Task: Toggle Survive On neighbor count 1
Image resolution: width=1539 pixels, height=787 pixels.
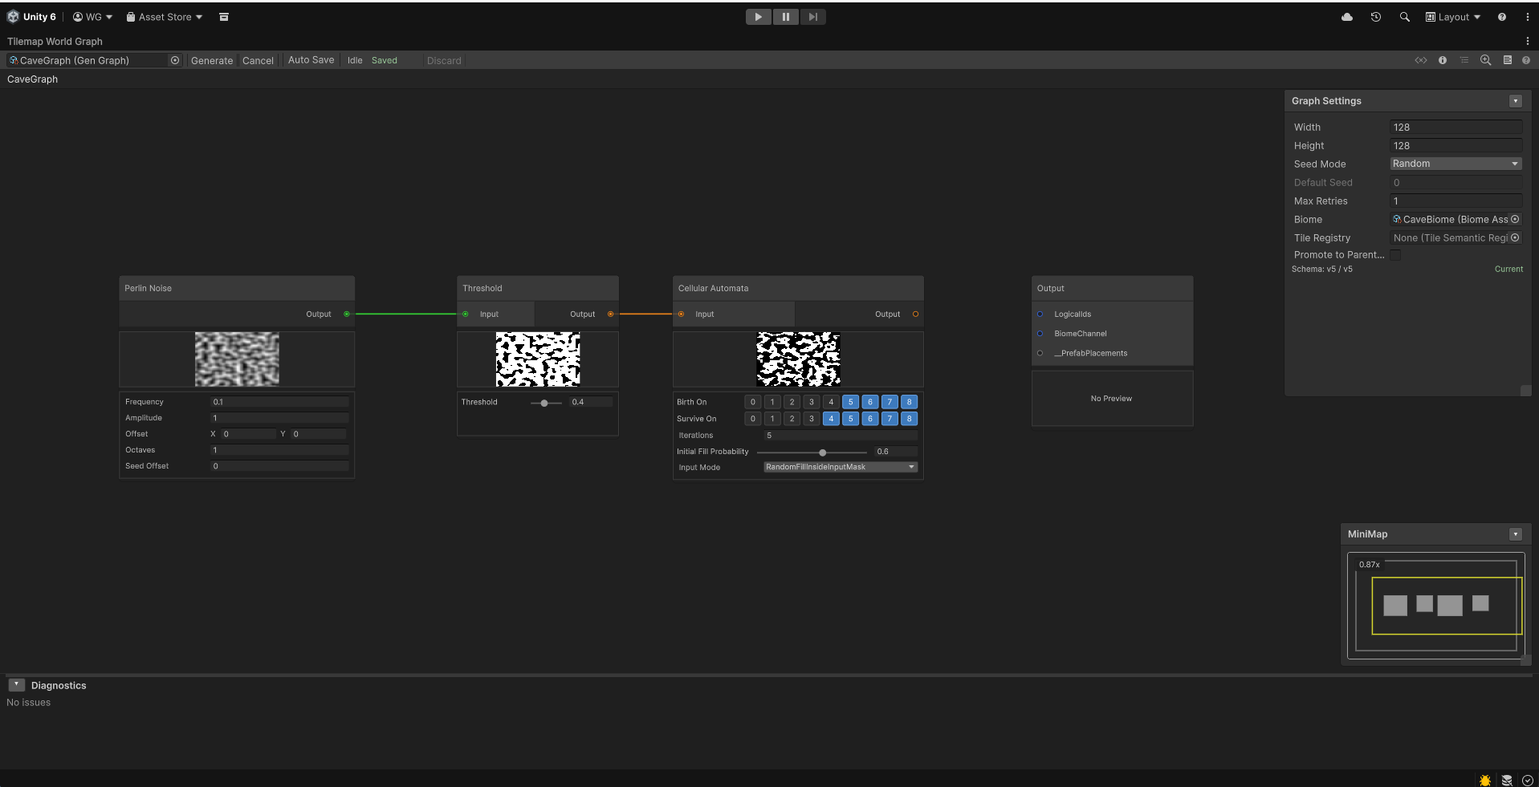Action: point(772,419)
